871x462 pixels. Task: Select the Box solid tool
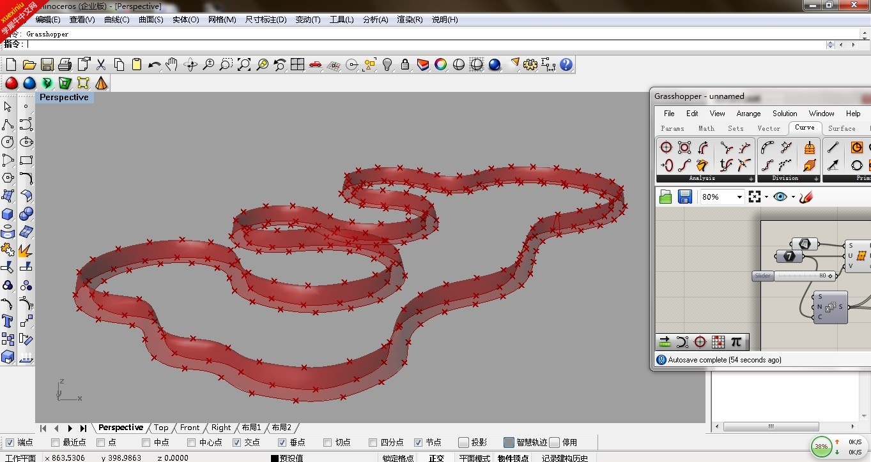pyautogui.click(x=8, y=214)
